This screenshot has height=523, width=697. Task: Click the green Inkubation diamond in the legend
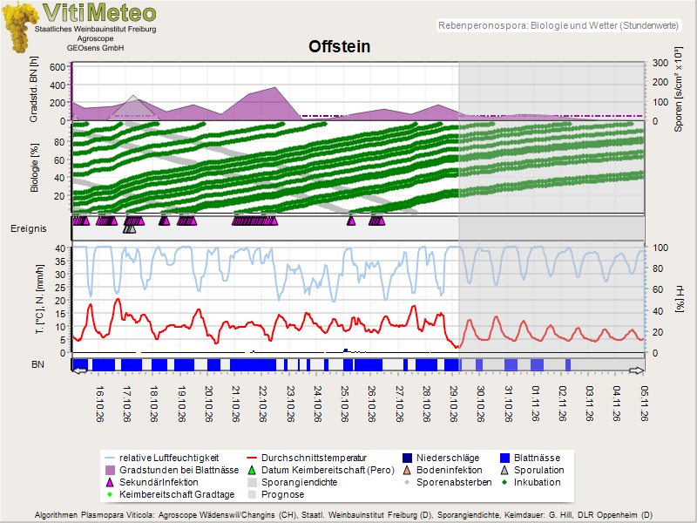click(x=504, y=482)
